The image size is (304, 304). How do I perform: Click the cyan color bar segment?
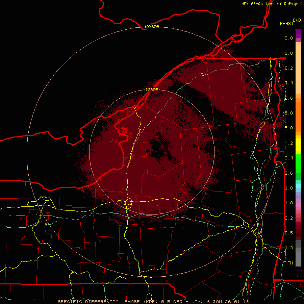click(298, 186)
